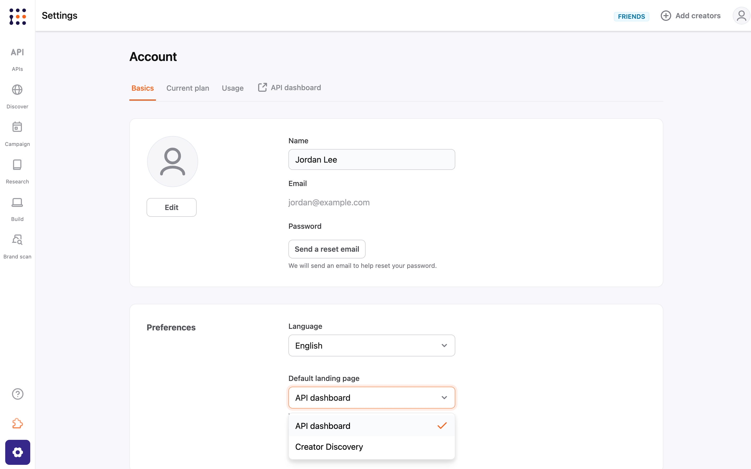Open Campaign calendar icon

click(x=17, y=127)
